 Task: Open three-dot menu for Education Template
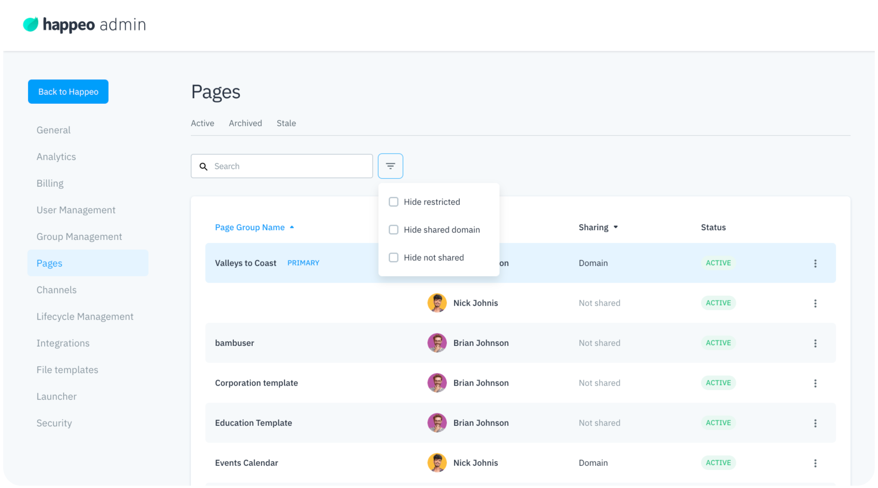tap(815, 423)
